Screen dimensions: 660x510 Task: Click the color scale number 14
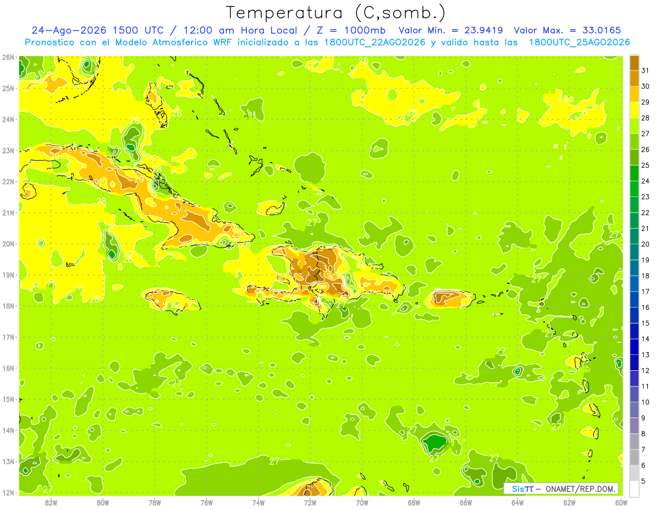pyautogui.click(x=645, y=339)
